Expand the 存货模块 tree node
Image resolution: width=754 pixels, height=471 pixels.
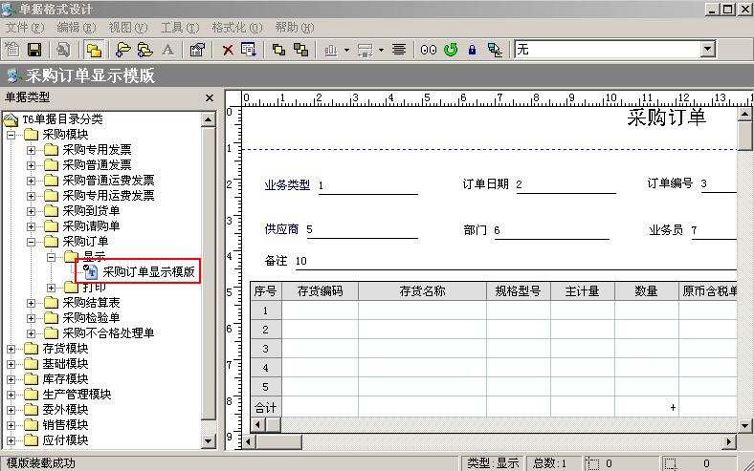click(11, 349)
